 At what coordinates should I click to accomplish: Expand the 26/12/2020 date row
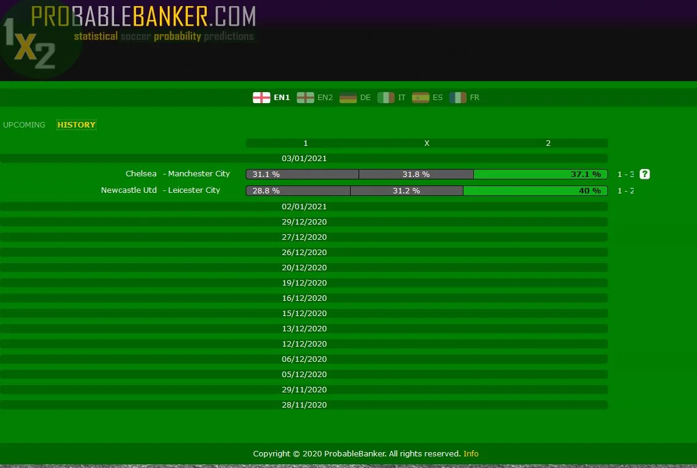pos(304,253)
